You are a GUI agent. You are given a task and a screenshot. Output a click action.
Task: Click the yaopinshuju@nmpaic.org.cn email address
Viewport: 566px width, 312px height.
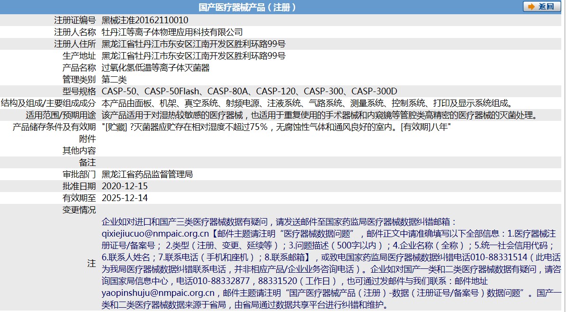[158, 293]
